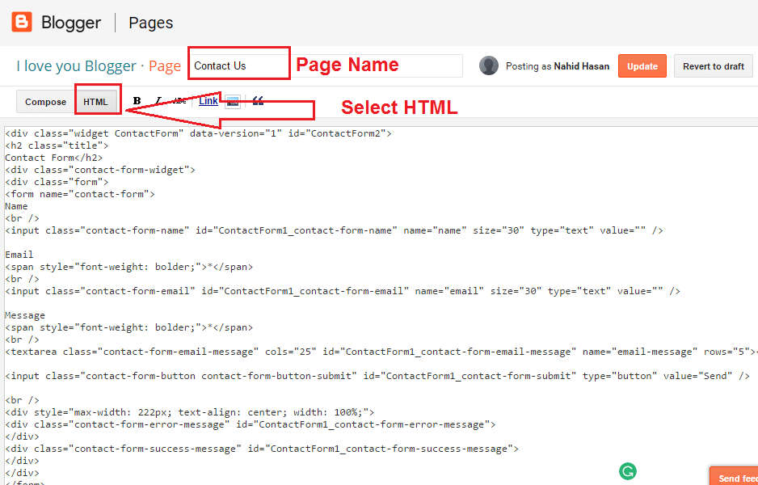The height and width of the screenshot is (485, 758).
Task: Click the green Grammarly icon
Action: (x=627, y=471)
